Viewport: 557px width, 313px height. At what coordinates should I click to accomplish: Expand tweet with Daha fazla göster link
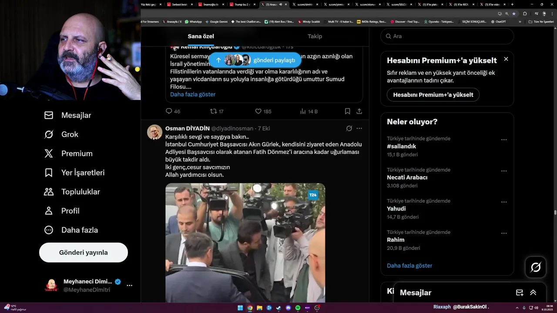pyautogui.click(x=193, y=94)
